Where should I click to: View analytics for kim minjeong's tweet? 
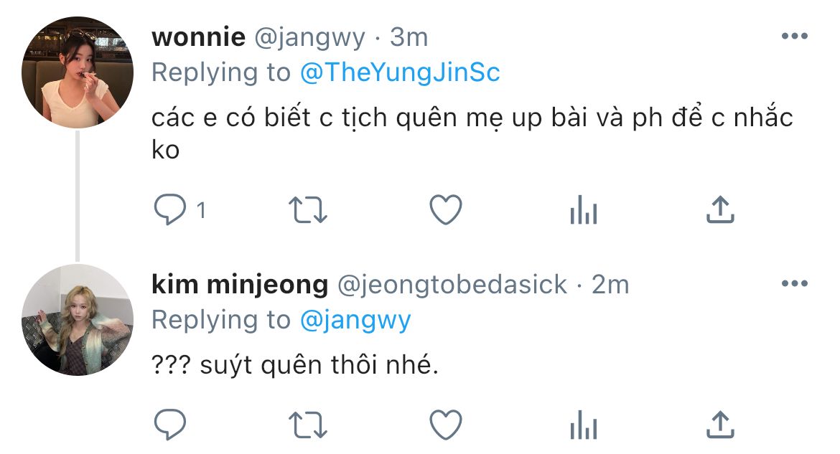click(x=583, y=425)
